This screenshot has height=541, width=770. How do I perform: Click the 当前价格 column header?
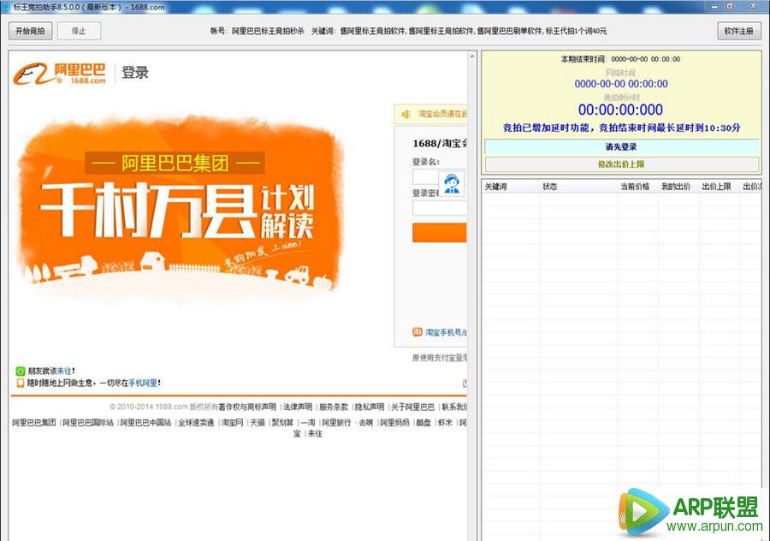(634, 187)
